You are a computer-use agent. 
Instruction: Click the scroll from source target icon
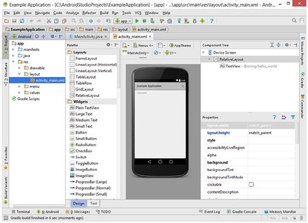click(x=37, y=36)
